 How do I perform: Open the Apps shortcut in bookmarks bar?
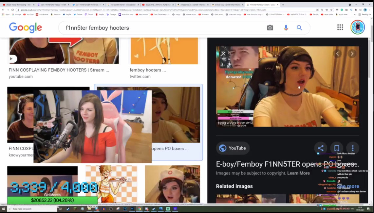(x=6, y=14)
